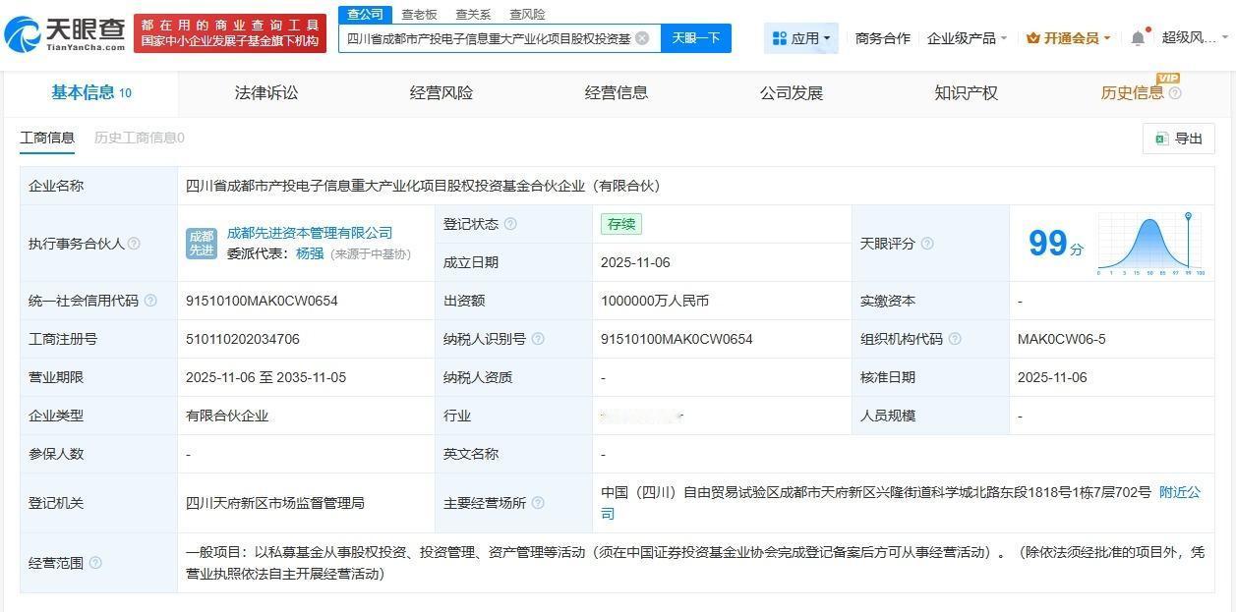Click help icon next to 组织机构代码
Viewport: 1236px width, 612px height.
(x=955, y=339)
